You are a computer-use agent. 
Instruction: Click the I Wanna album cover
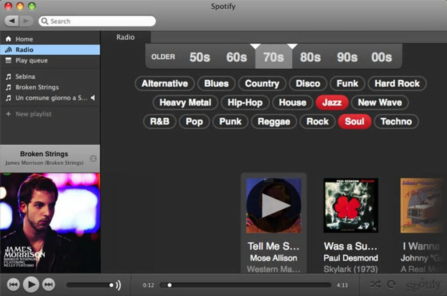423,205
